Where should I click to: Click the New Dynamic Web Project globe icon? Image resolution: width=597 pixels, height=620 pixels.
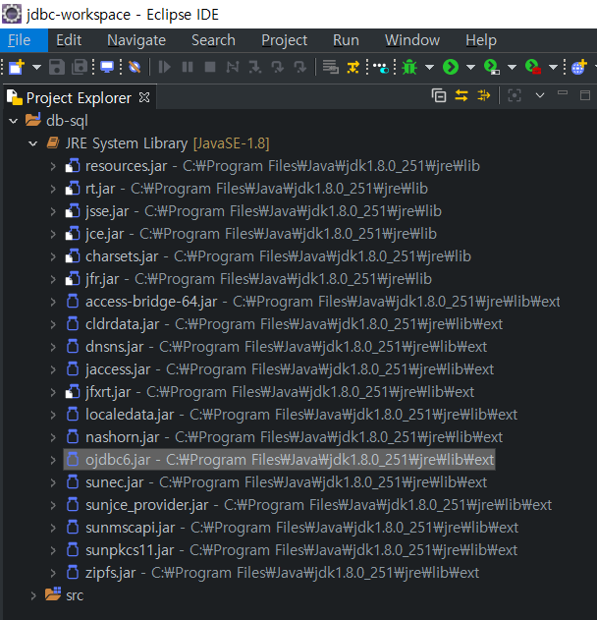(579, 67)
